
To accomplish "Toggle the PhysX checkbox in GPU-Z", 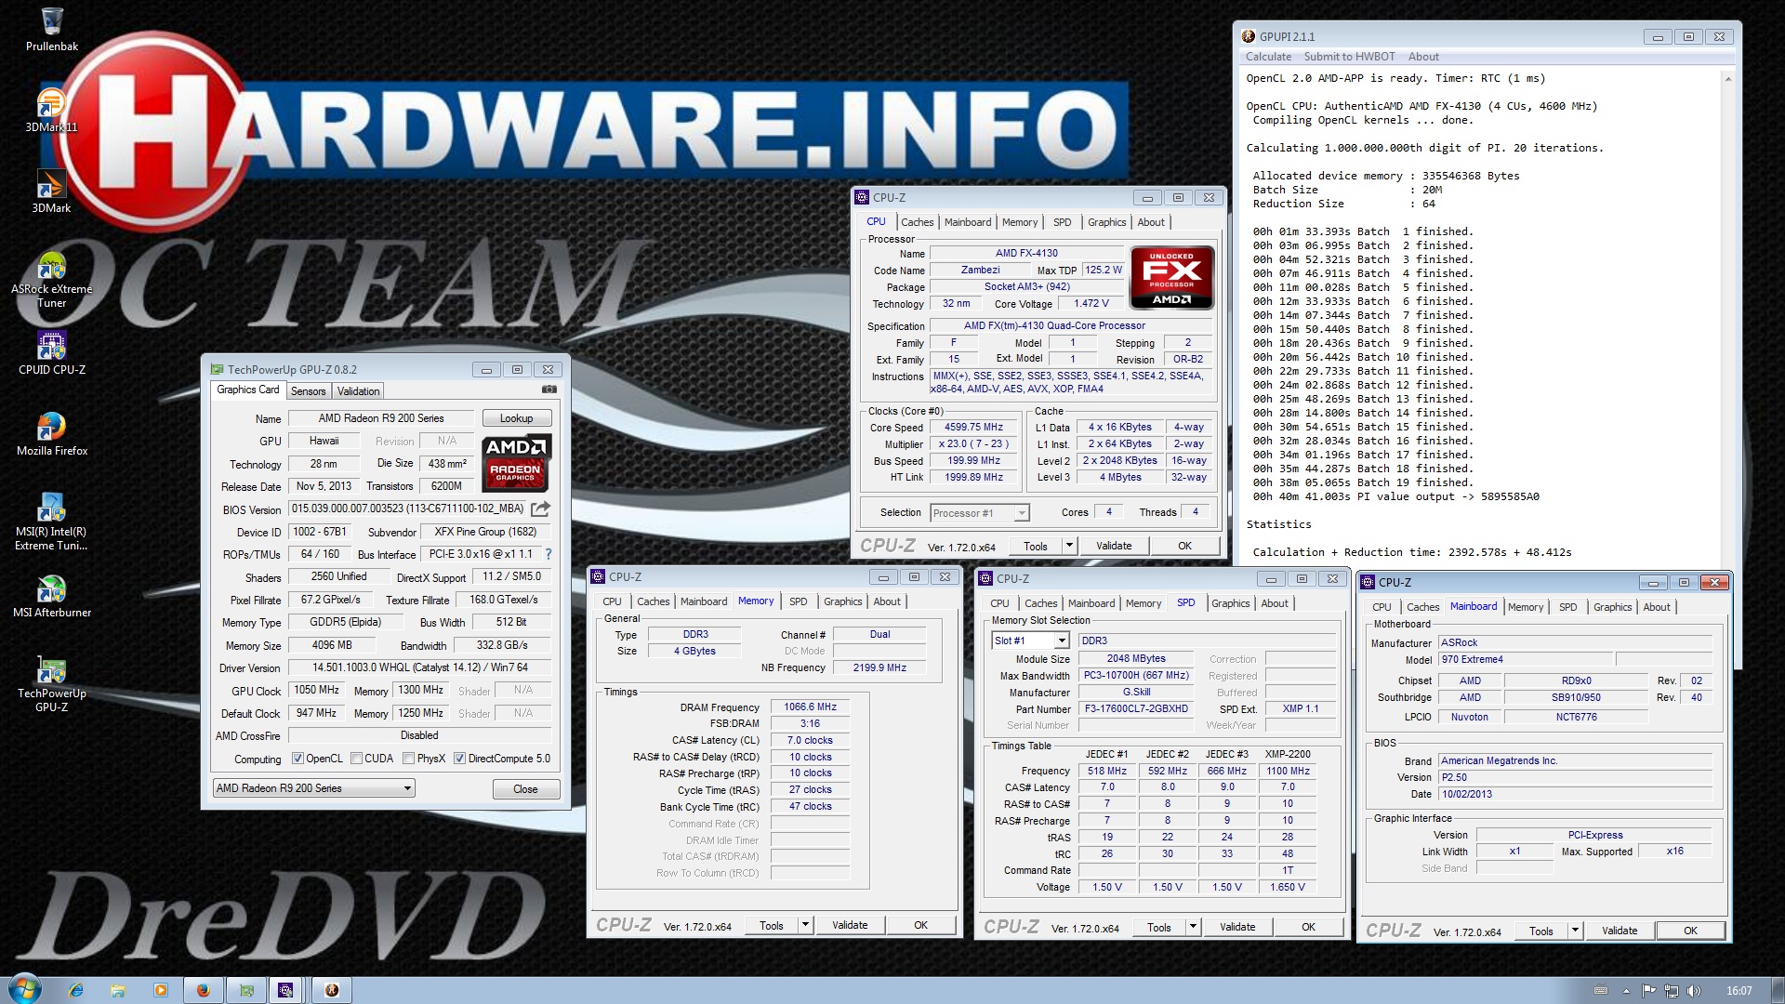I will (x=409, y=759).
